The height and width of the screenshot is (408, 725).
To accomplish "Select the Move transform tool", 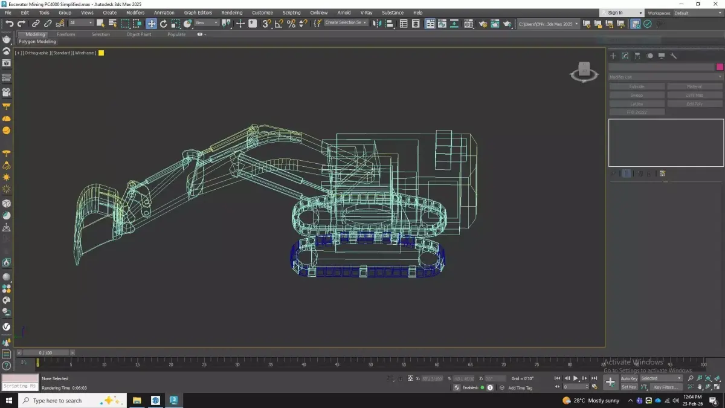I will pyautogui.click(x=151, y=24).
